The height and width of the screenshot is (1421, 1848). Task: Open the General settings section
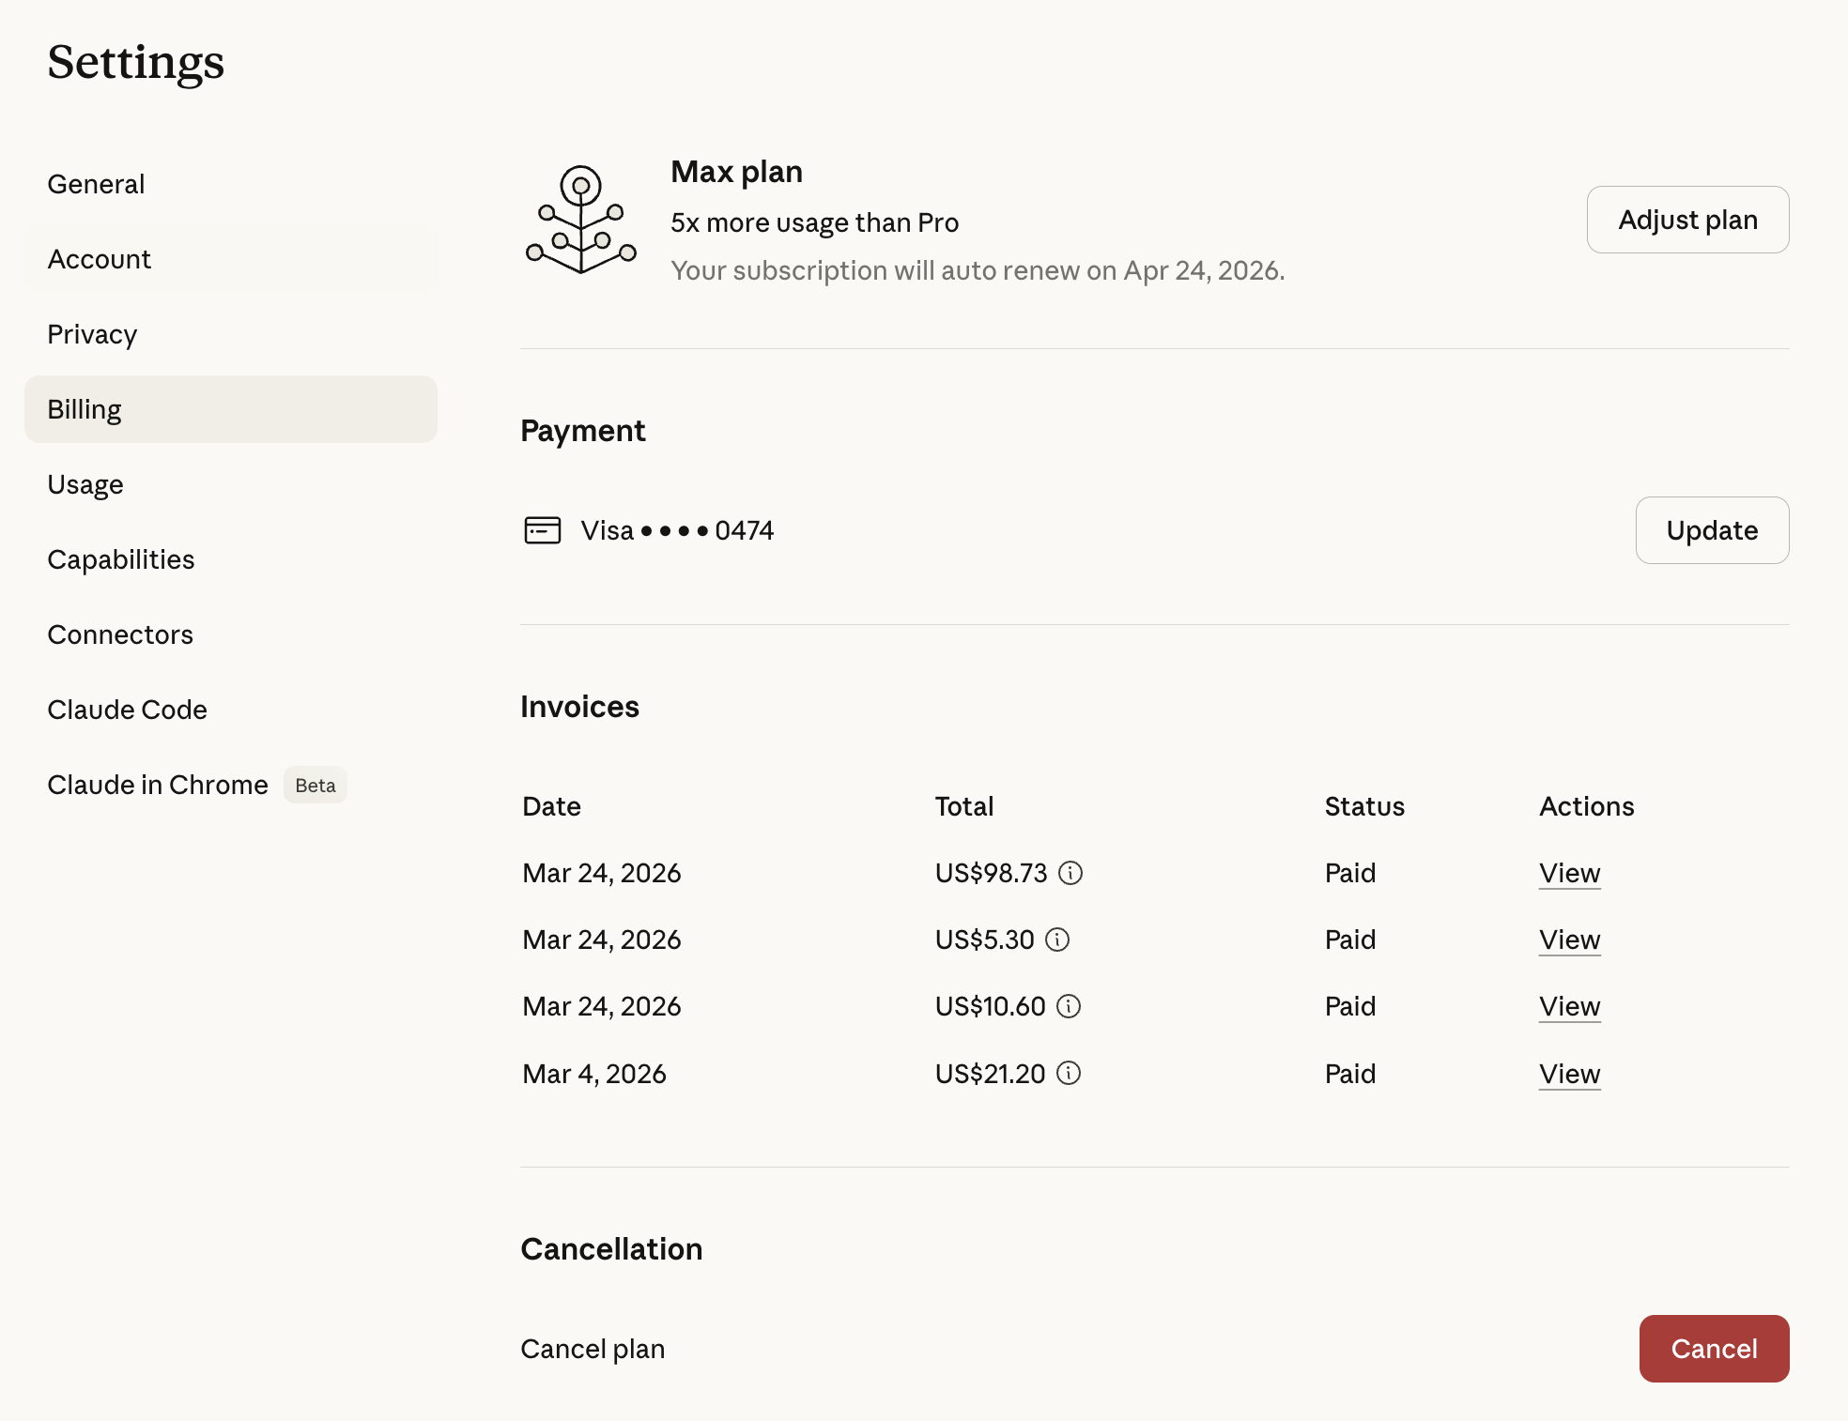[96, 184]
